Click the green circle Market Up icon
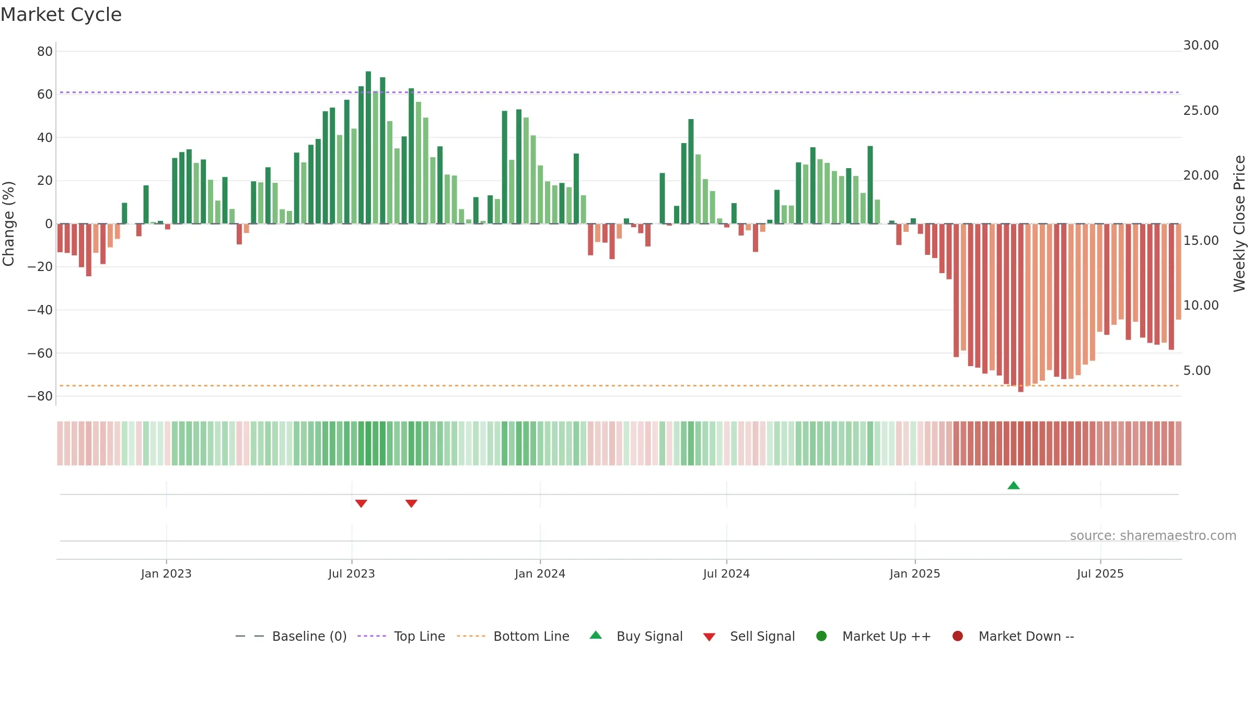This screenshot has height=705, width=1254. (821, 636)
